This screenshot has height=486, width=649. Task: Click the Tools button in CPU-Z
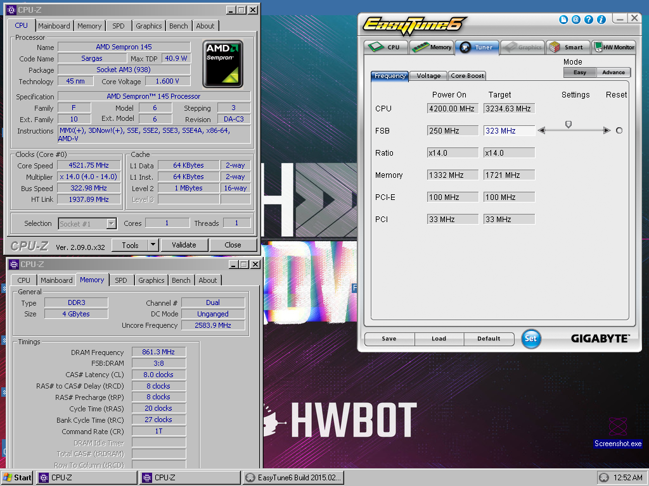(130, 245)
